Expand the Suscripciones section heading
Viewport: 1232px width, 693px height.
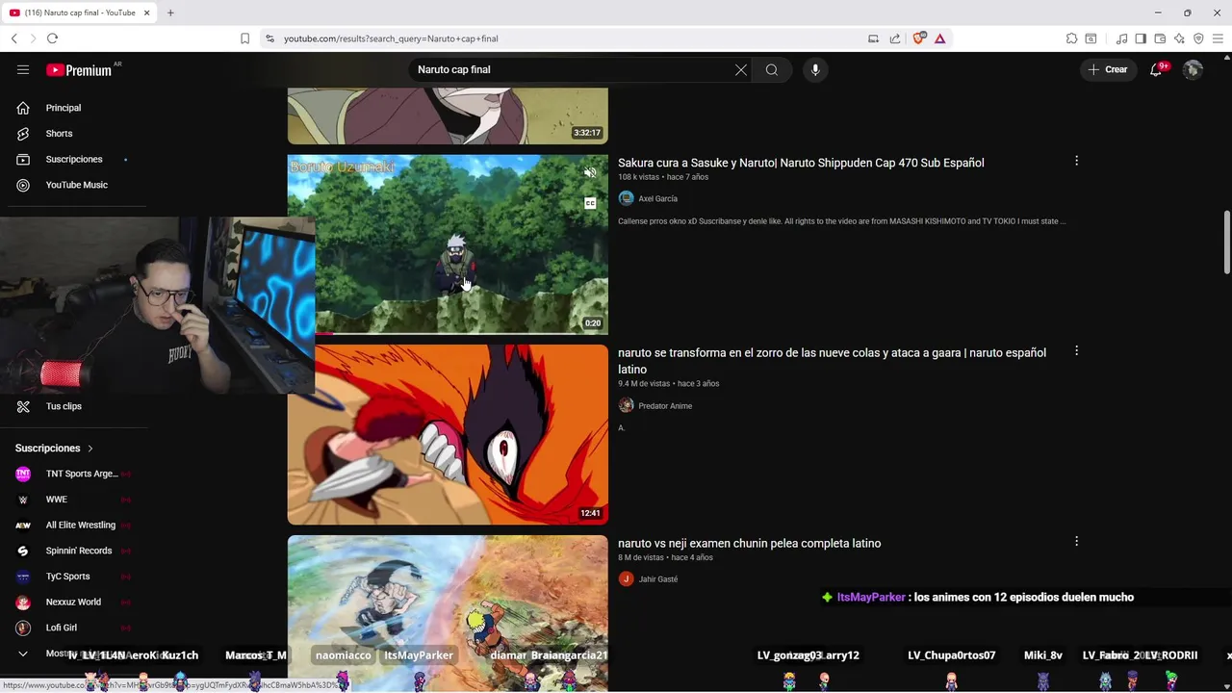(54, 448)
